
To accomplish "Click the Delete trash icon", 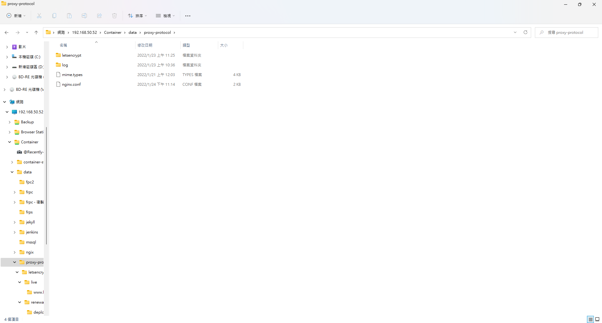I will 114,16.
